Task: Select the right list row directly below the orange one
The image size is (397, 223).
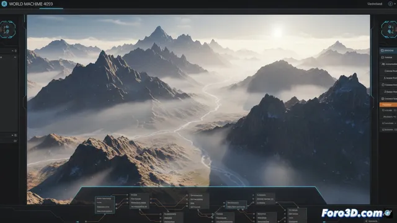Action: 388,110
